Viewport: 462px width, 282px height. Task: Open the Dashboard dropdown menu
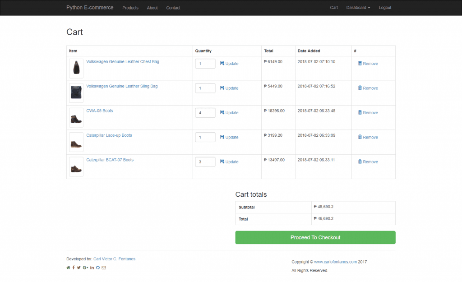click(358, 7)
